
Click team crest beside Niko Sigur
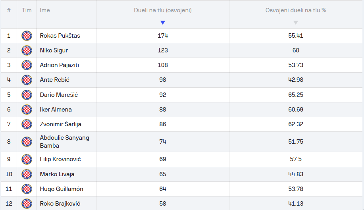(27, 50)
